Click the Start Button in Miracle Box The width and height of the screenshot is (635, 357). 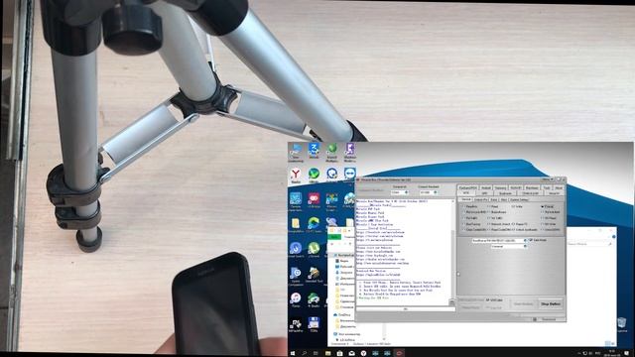point(523,303)
